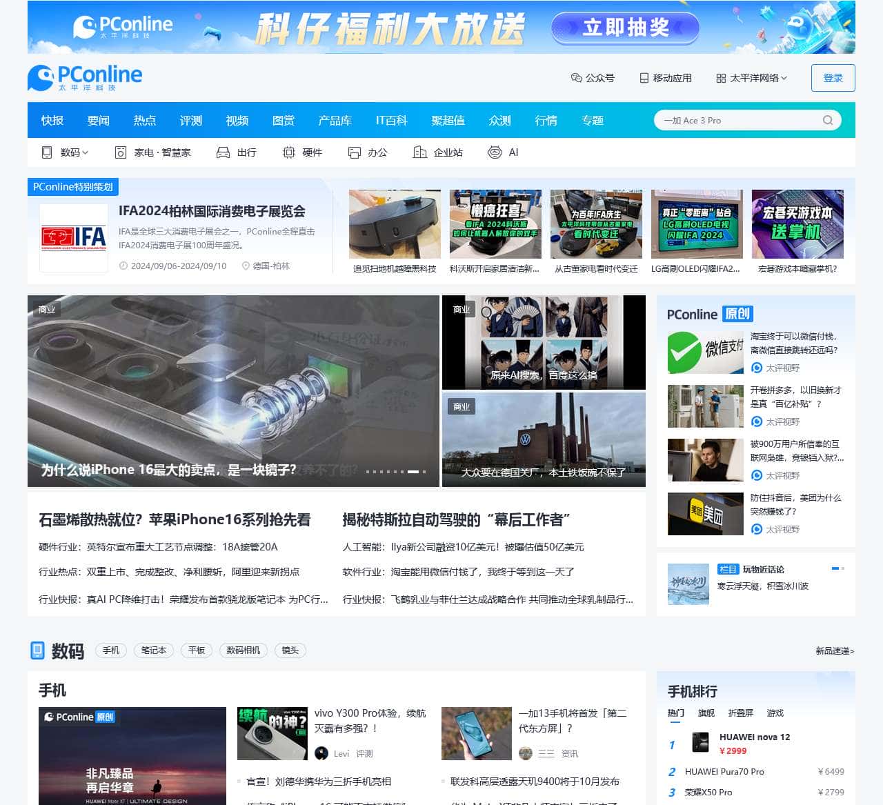Click the 出行 car icon

(x=223, y=152)
